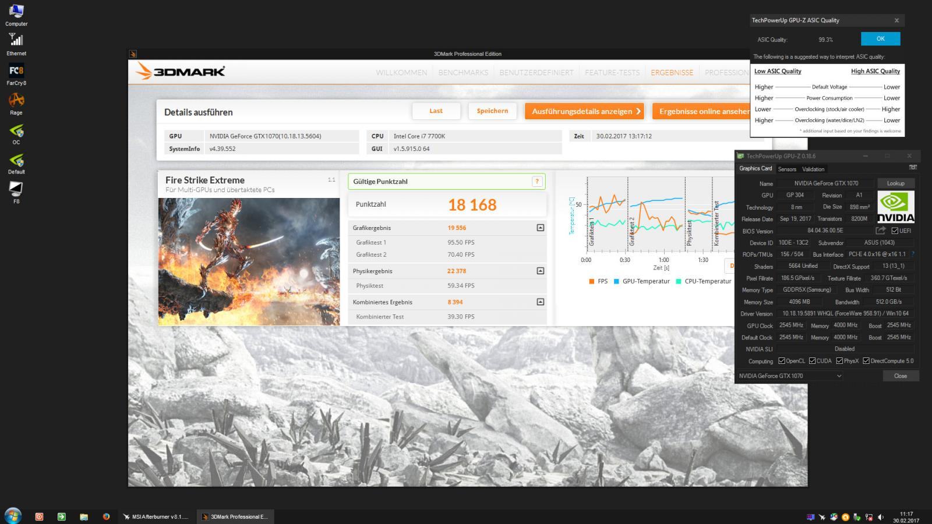Click the volume speaker tray icon
The width and height of the screenshot is (932, 524).
point(880,517)
